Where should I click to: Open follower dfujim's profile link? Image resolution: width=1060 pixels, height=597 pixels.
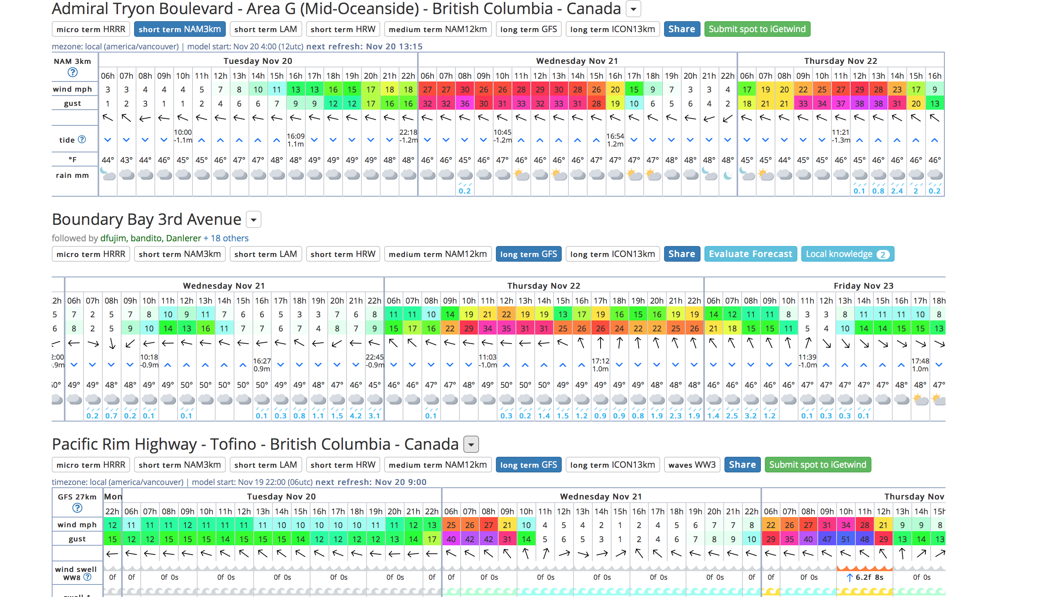click(x=114, y=238)
